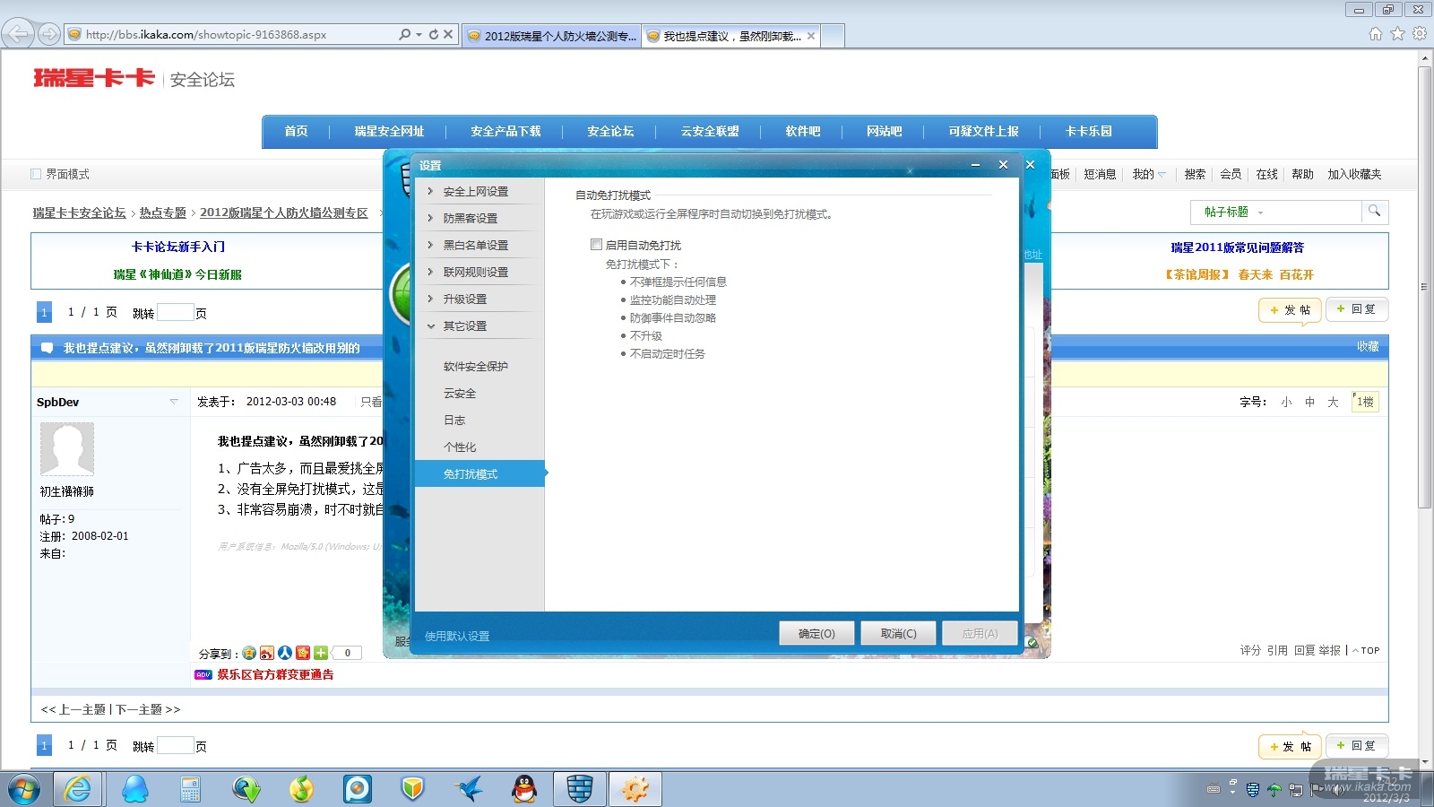Image resolution: width=1434 pixels, height=807 pixels.
Task: Open SpbDev user dropdown arrow
Action: point(174,402)
